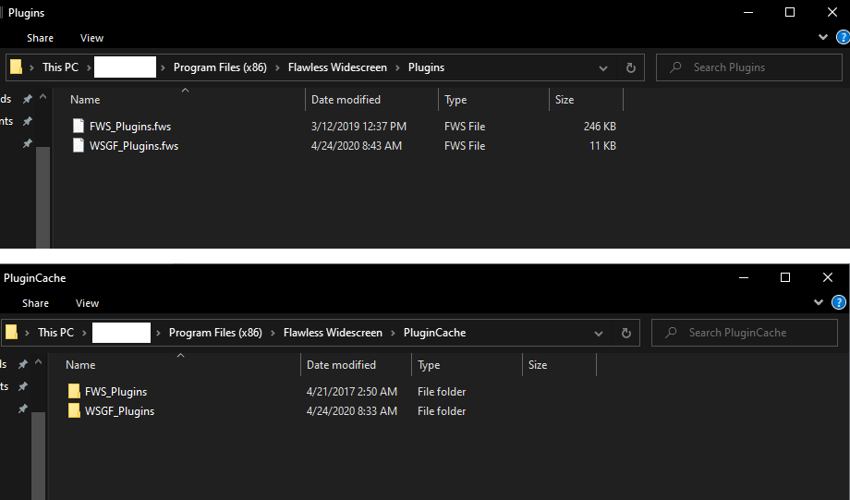Expand the ribbon in PluginCache window
This screenshot has width=850, height=500.
tap(819, 302)
